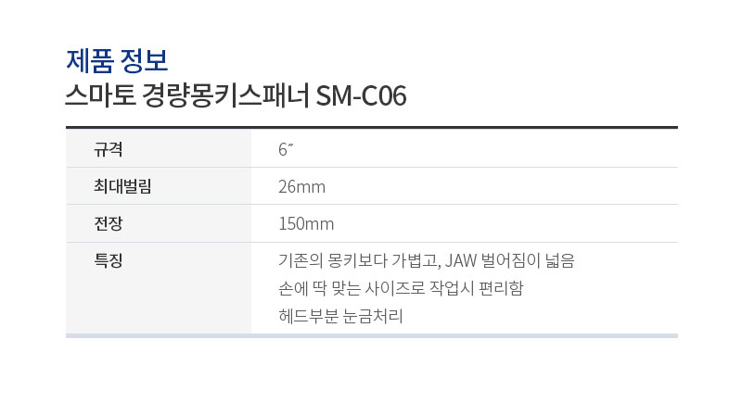Click the 제품 정보 heading
The image size is (742, 403).
pos(117,61)
